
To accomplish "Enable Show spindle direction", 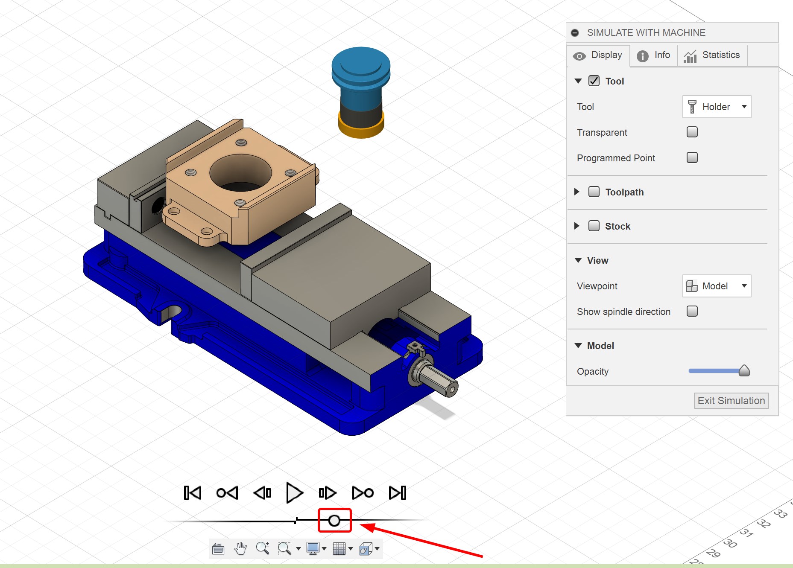I will [692, 312].
